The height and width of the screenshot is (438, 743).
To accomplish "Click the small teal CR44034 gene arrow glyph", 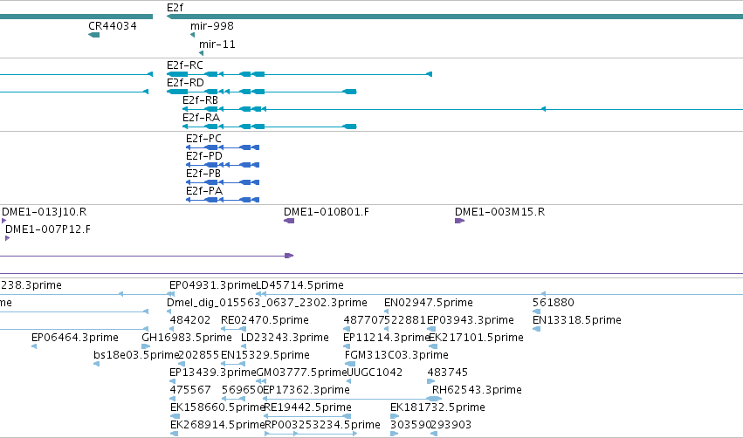I will 93,35.
